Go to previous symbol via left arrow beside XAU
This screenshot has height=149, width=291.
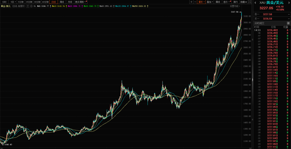point(255,3)
